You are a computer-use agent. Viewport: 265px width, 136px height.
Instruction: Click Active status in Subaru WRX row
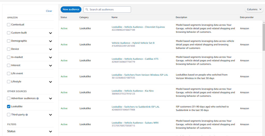[x=64, y=124]
